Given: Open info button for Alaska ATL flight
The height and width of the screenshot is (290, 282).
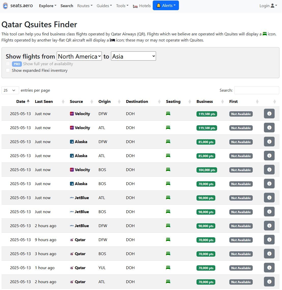Looking at the screenshot, I should [269, 156].
